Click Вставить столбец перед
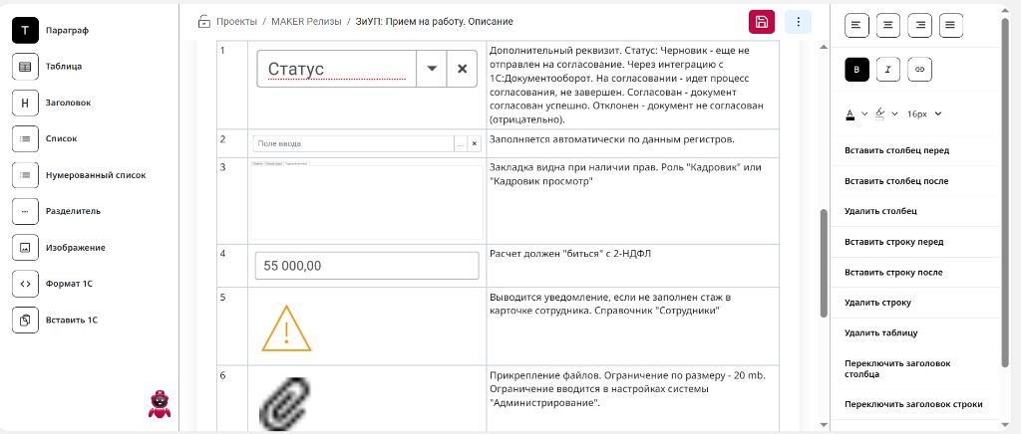This screenshot has height=434, width=1021. [896, 150]
